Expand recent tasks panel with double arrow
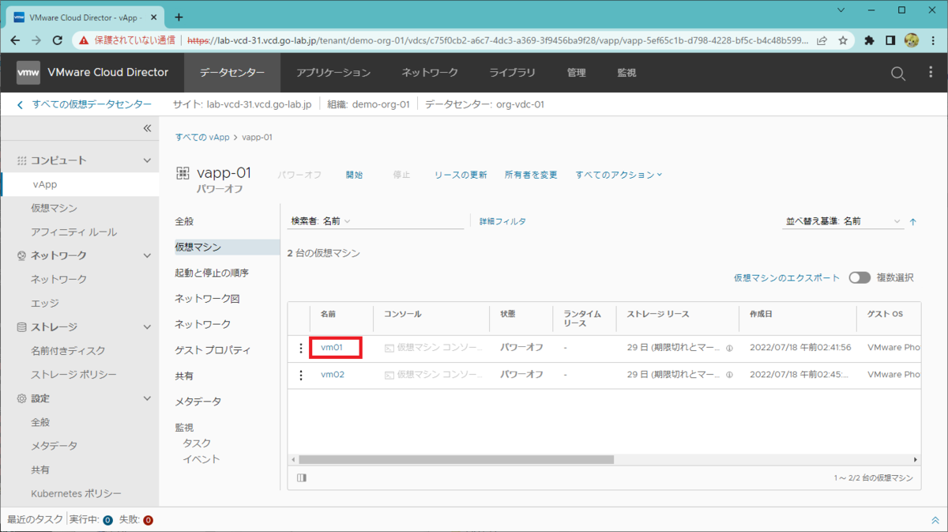 [x=935, y=520]
